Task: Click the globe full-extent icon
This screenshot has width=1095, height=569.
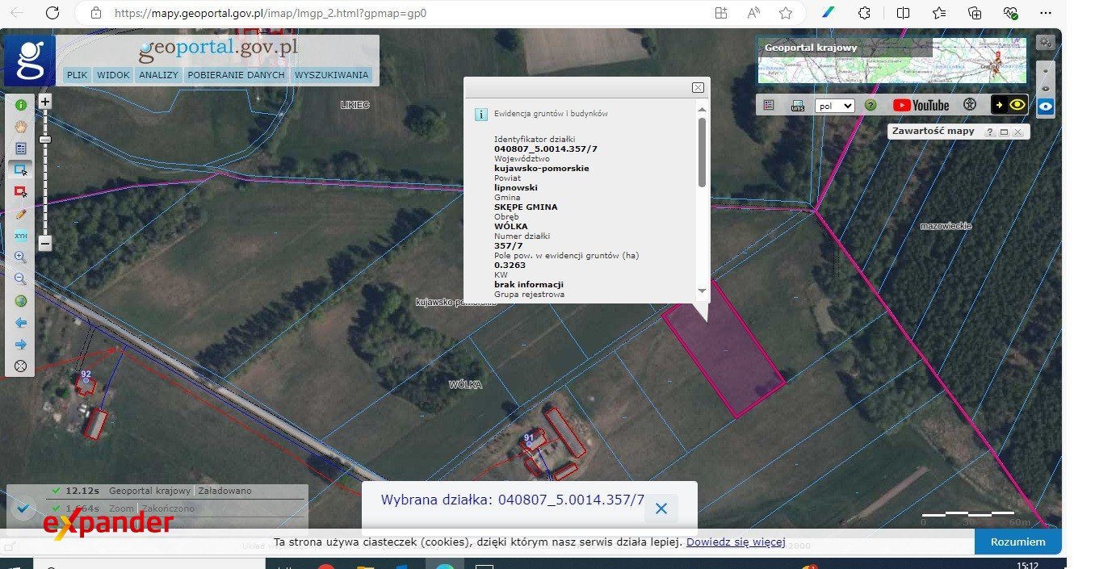Action: (20, 300)
